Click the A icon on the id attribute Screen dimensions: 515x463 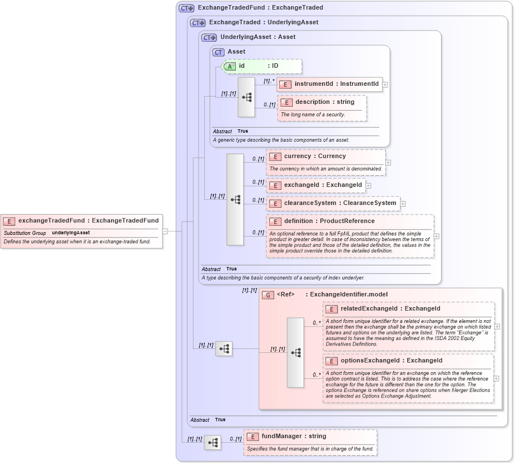click(230, 66)
